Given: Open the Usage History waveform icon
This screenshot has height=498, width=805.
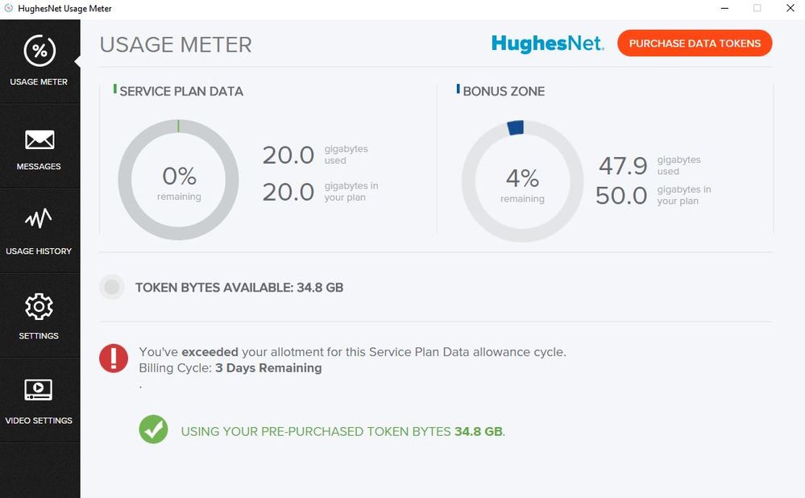Looking at the screenshot, I should (x=39, y=220).
